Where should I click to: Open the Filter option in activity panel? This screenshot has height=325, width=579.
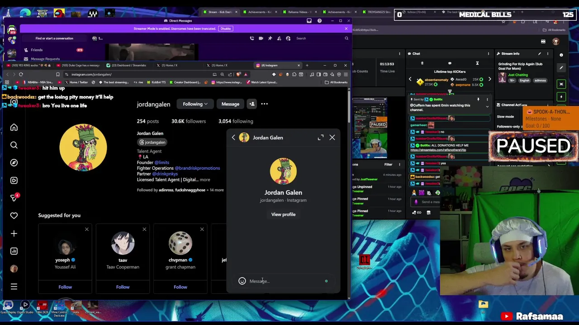coord(388,164)
